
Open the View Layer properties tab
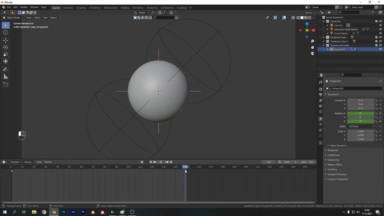pos(320,100)
